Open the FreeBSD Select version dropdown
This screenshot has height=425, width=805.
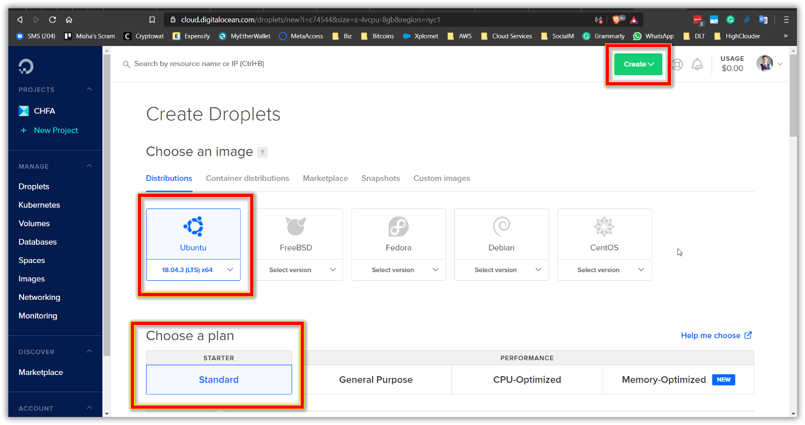click(x=296, y=270)
